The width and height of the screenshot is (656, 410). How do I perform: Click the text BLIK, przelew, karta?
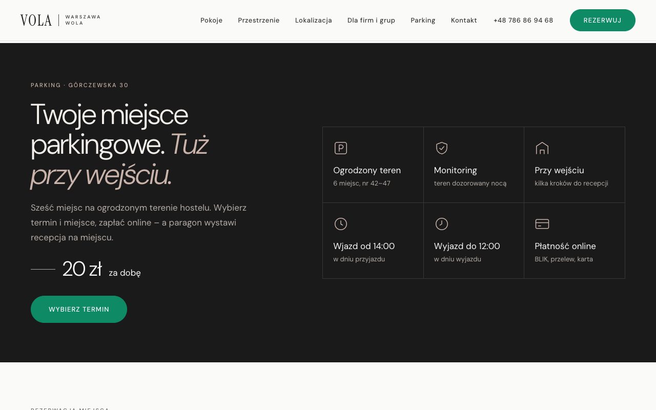point(564,259)
